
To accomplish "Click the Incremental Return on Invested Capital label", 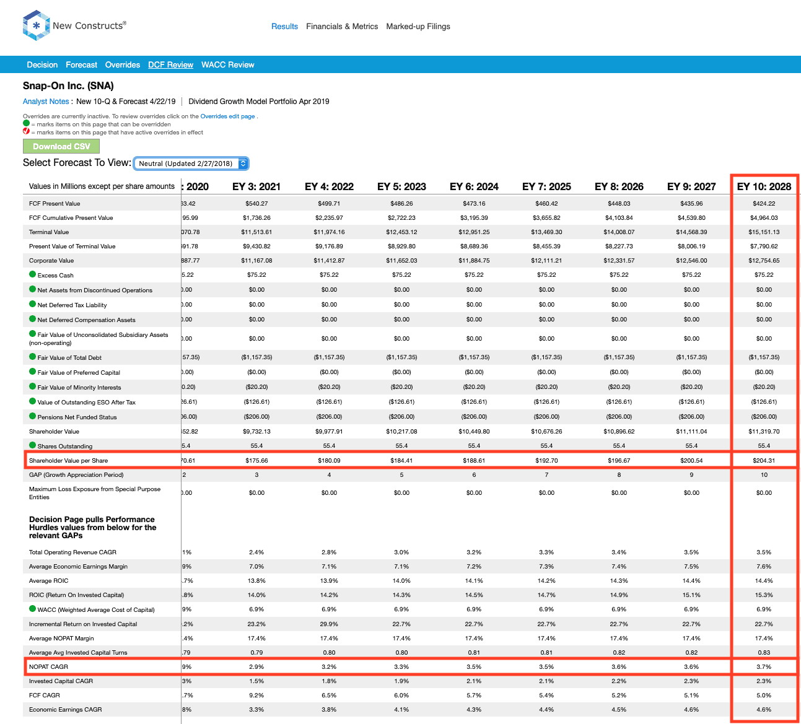I will 83,624.
